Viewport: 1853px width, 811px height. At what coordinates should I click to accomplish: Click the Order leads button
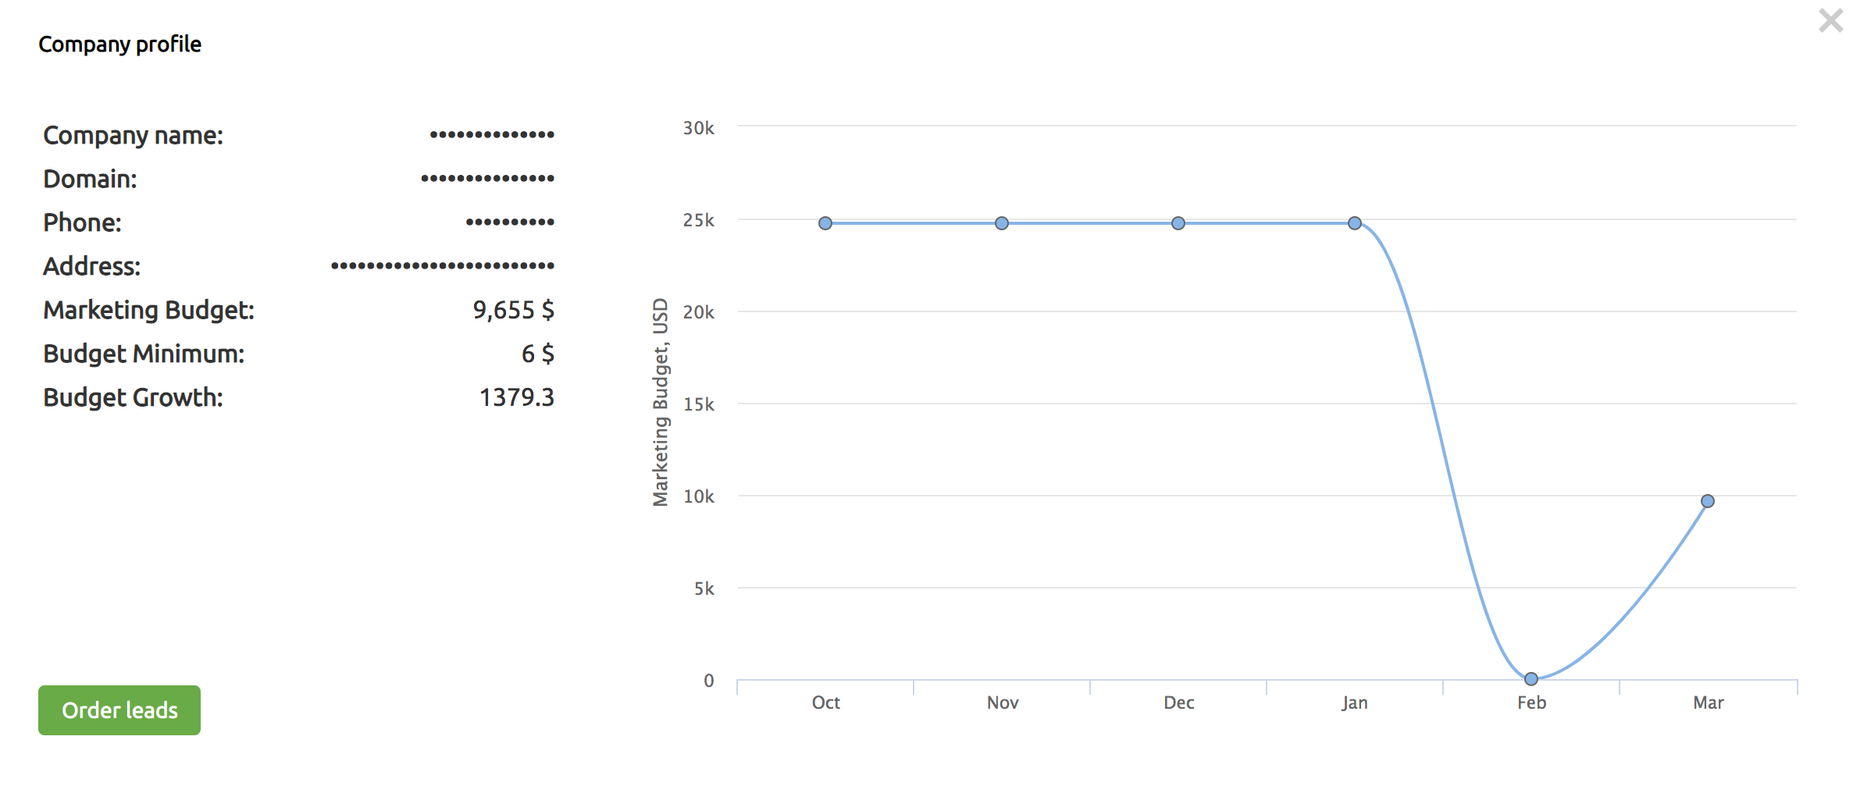[119, 710]
